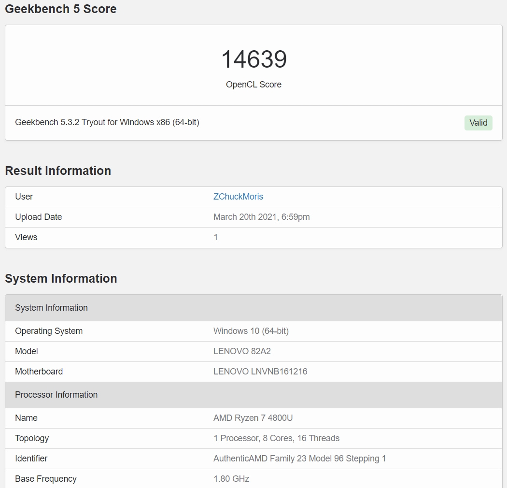This screenshot has width=507, height=488.
Task: Click the Base Frequency row label
Action: coord(46,479)
